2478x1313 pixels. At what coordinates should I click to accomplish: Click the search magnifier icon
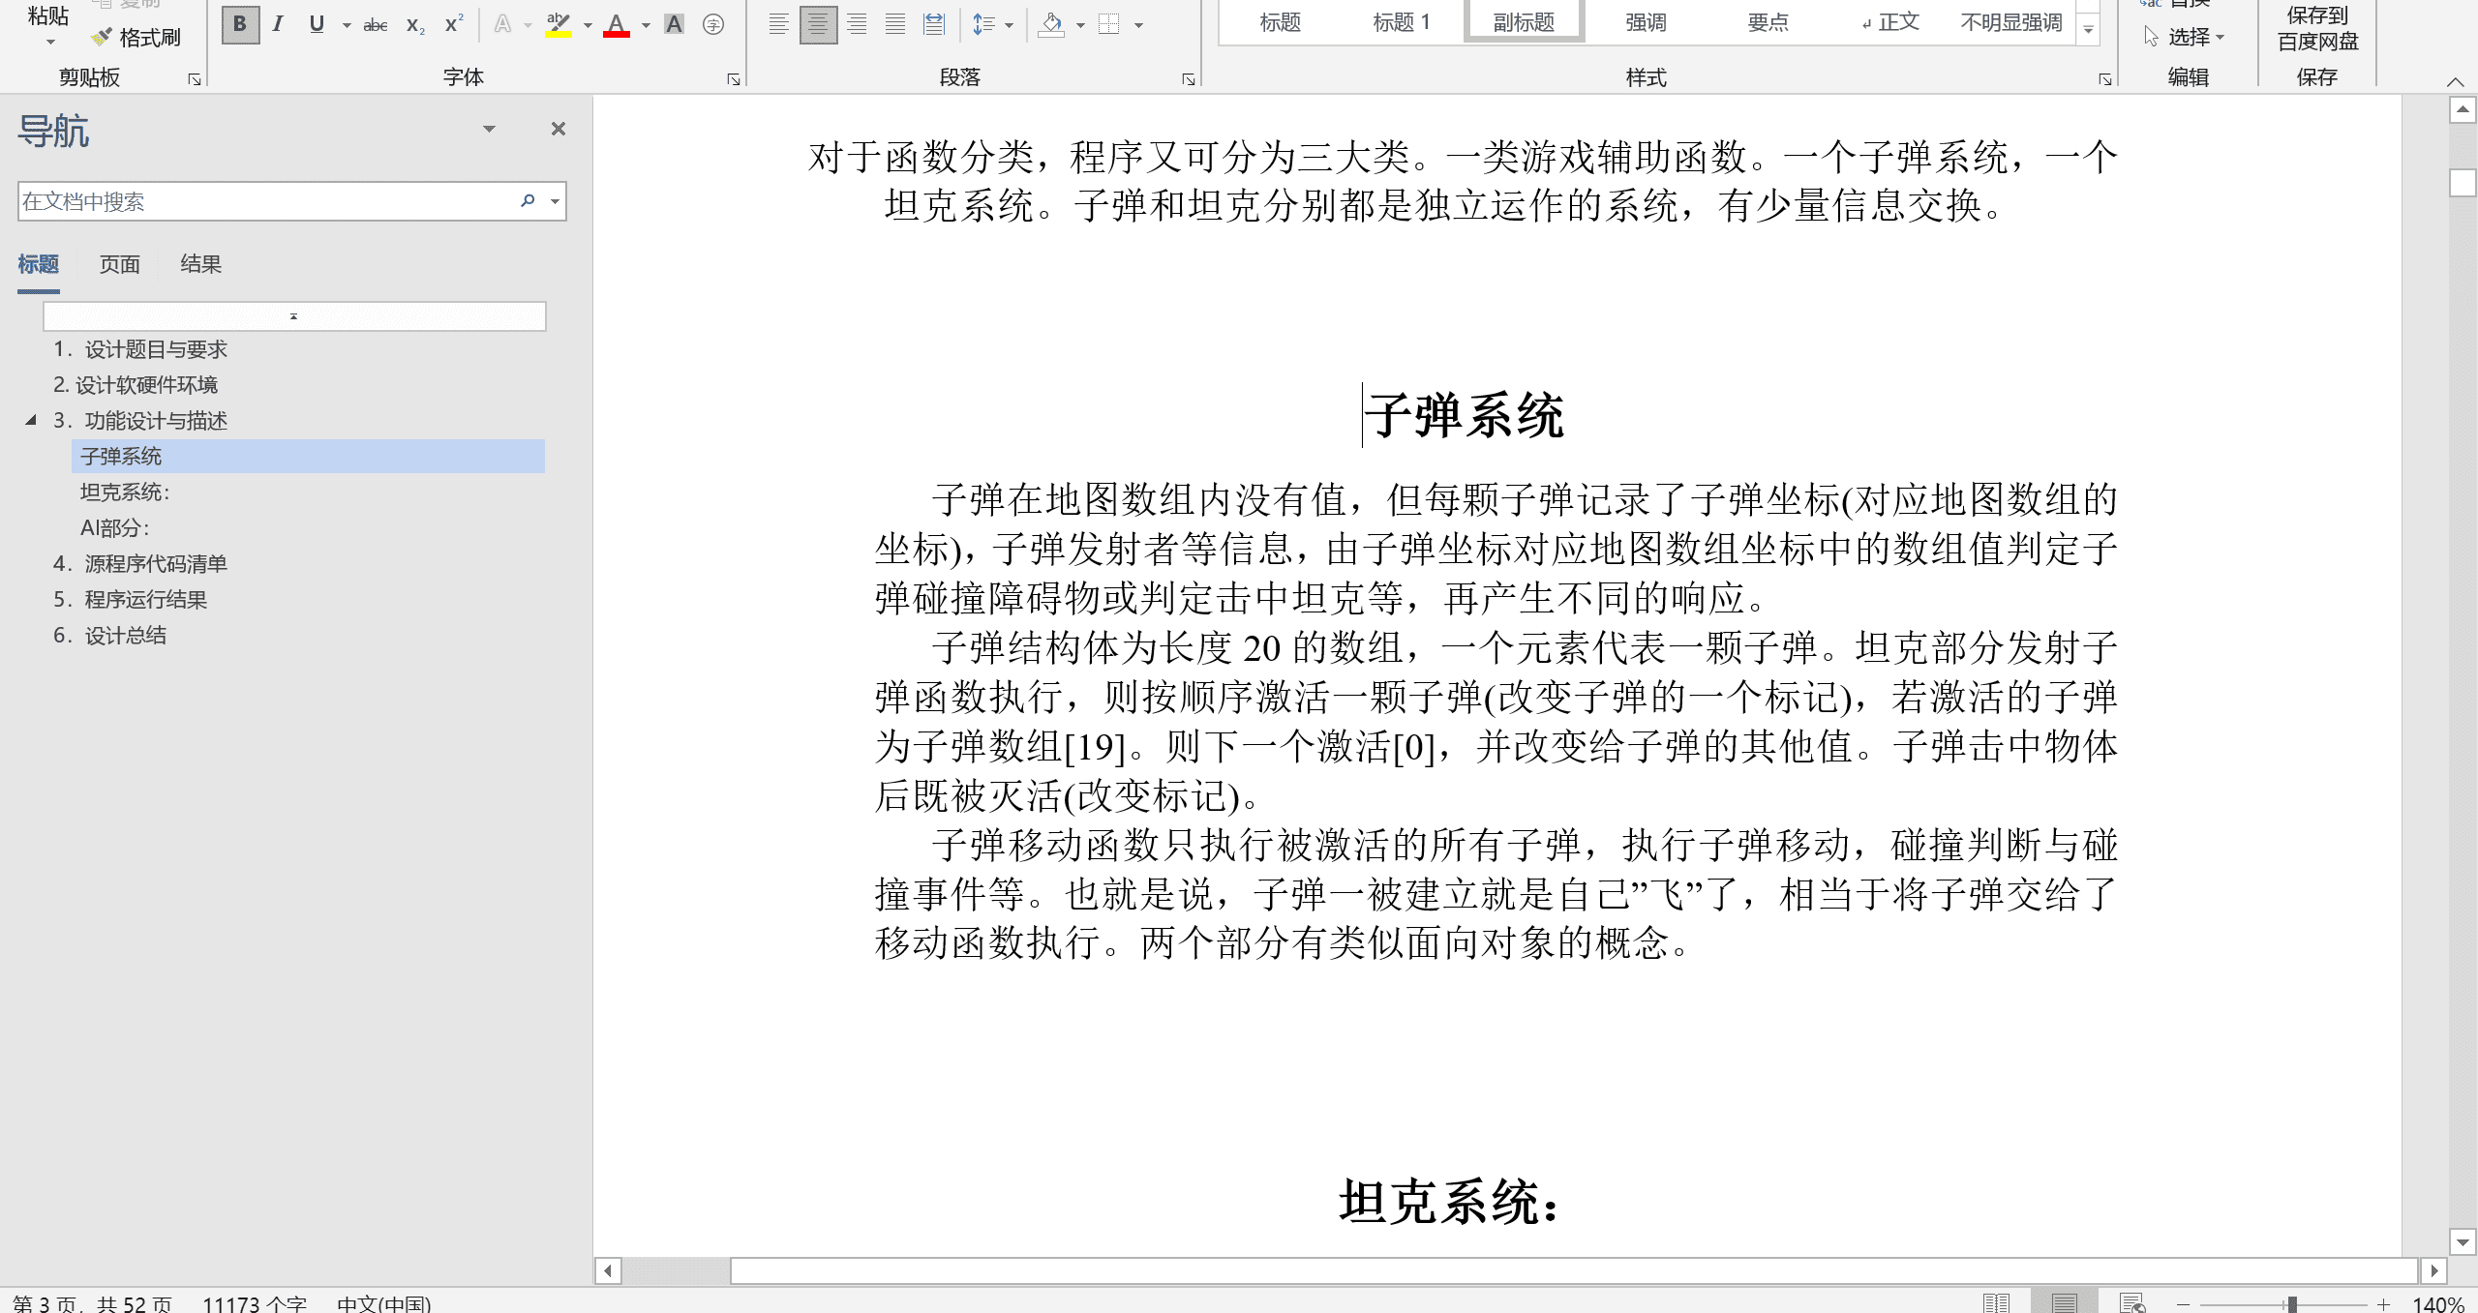[528, 201]
